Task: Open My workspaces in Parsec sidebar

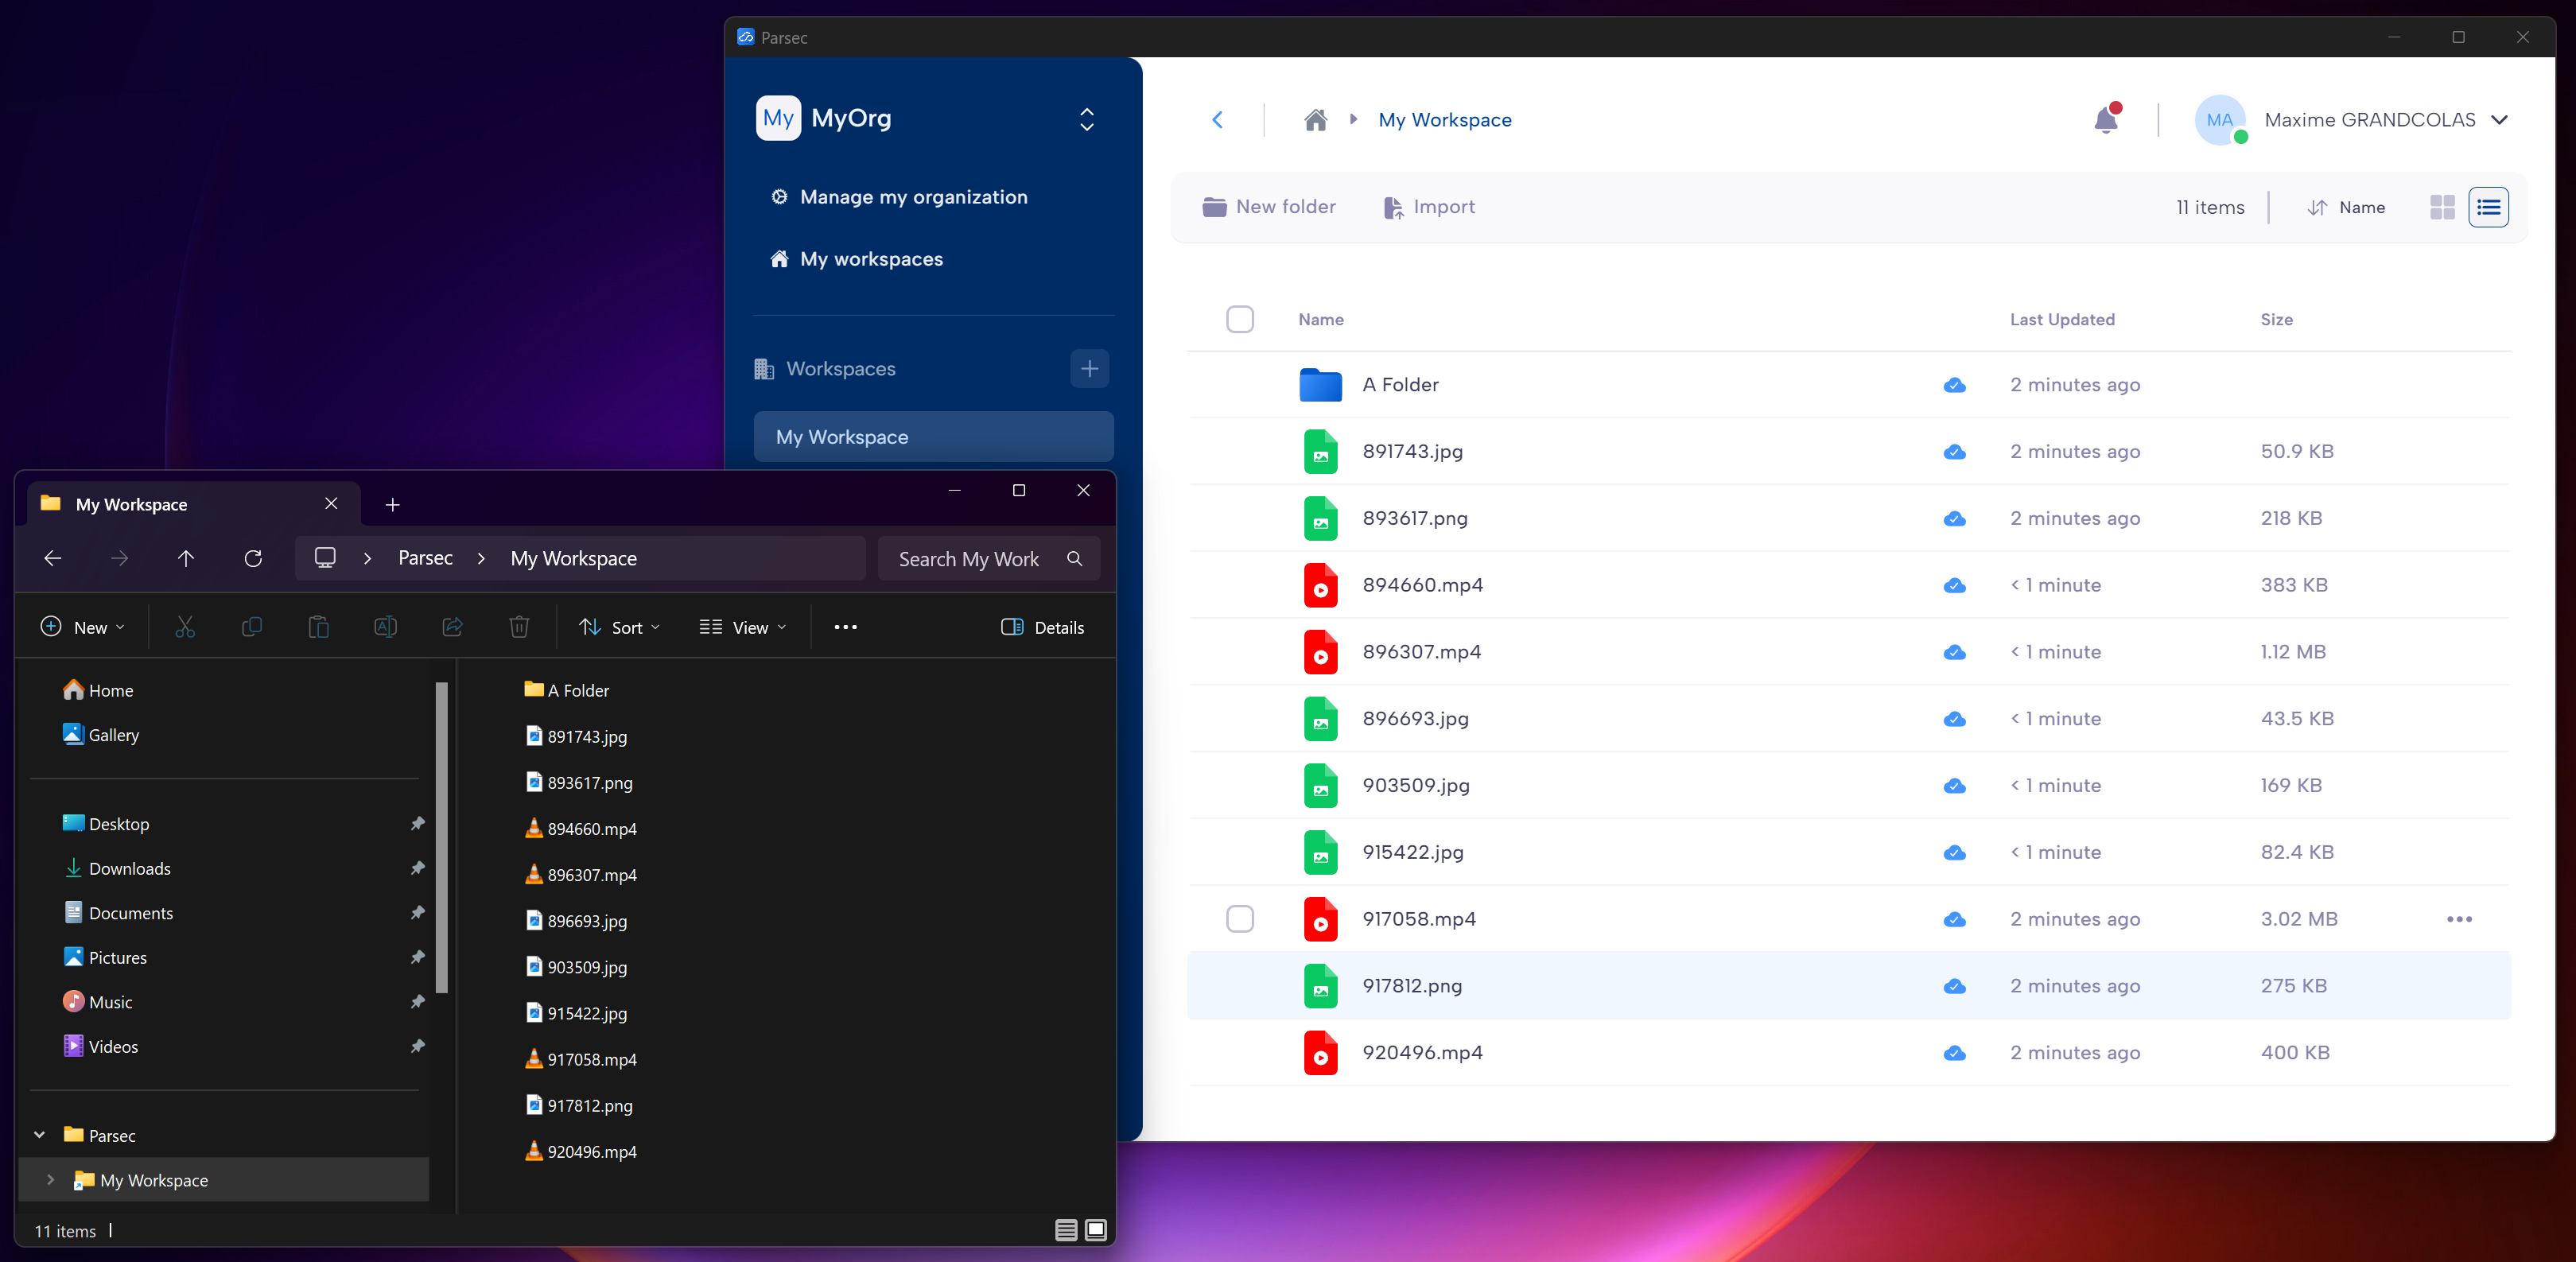Action: (x=857, y=259)
